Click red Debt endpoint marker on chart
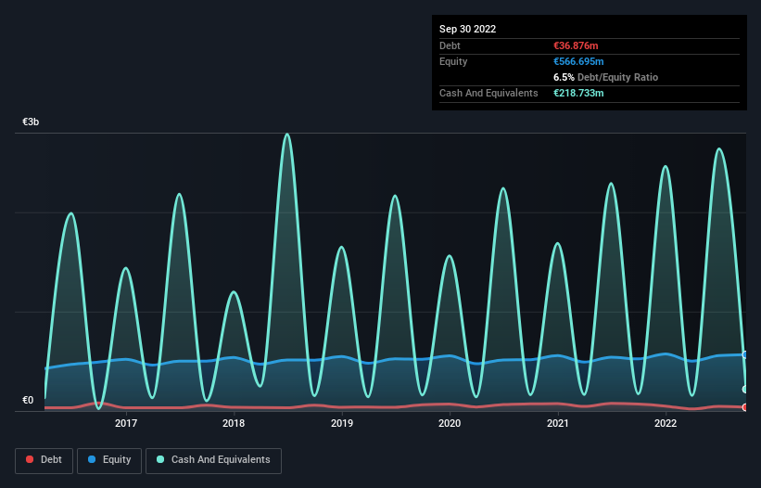Image resolution: width=761 pixels, height=488 pixels. 745,407
